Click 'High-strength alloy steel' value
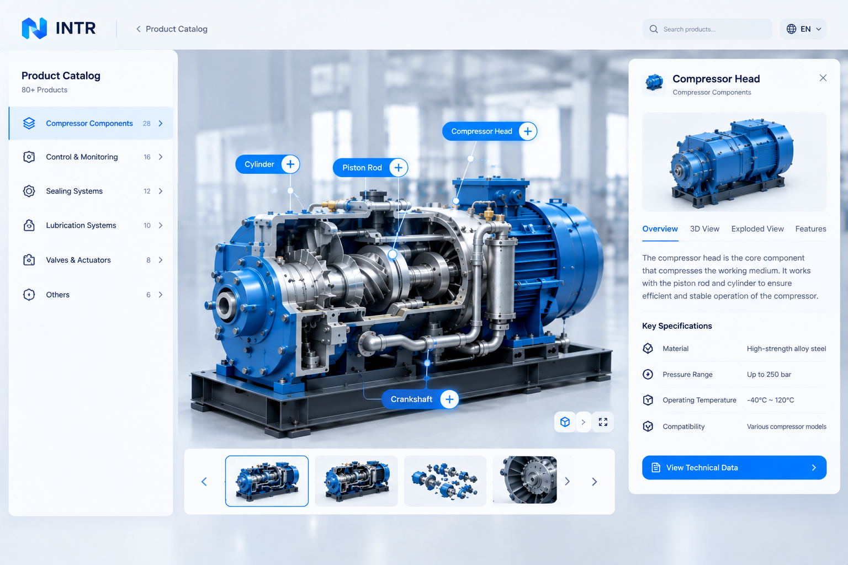 (x=786, y=349)
